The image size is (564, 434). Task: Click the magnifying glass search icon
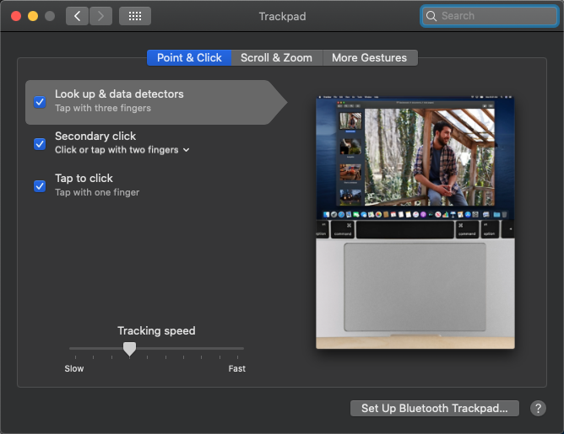click(431, 16)
